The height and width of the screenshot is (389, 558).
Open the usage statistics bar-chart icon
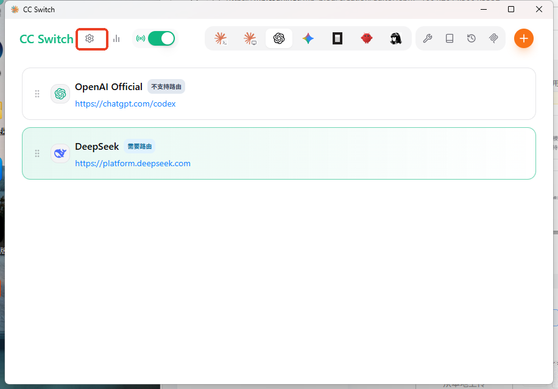click(x=116, y=38)
